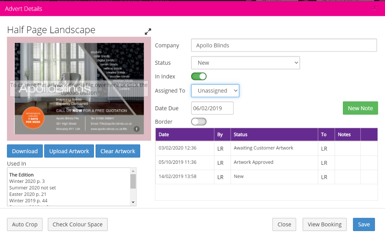This screenshot has width=385, height=237.
Task: Select Awaiting Customer Artwork status cell
Action: tap(274, 148)
